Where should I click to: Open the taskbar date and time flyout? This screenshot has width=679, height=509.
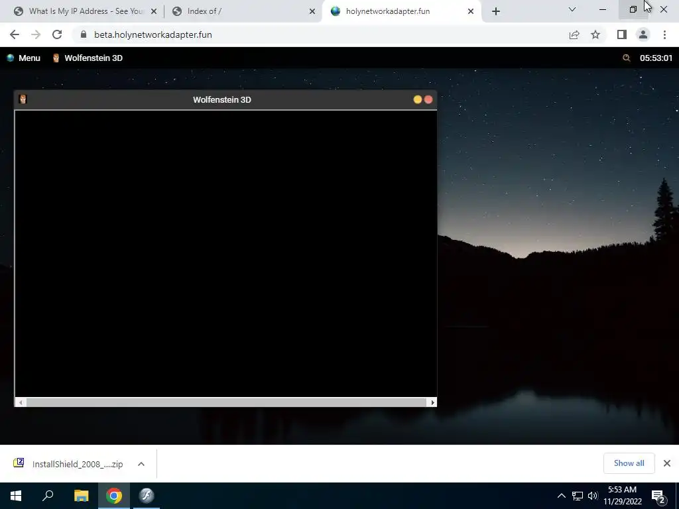(622, 496)
